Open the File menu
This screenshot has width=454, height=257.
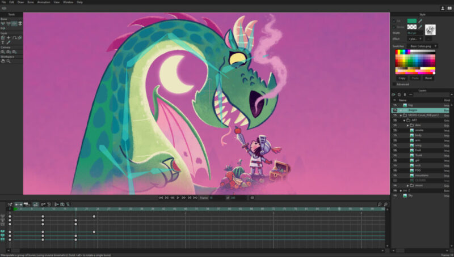point(4,2)
